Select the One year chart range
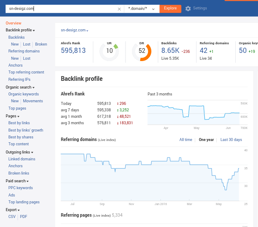258x227 pixels. tap(206, 140)
